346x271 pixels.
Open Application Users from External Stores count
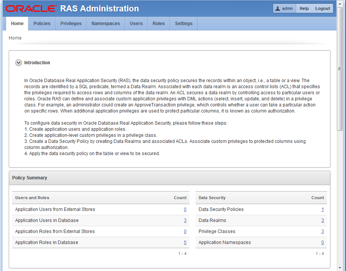coord(185,209)
